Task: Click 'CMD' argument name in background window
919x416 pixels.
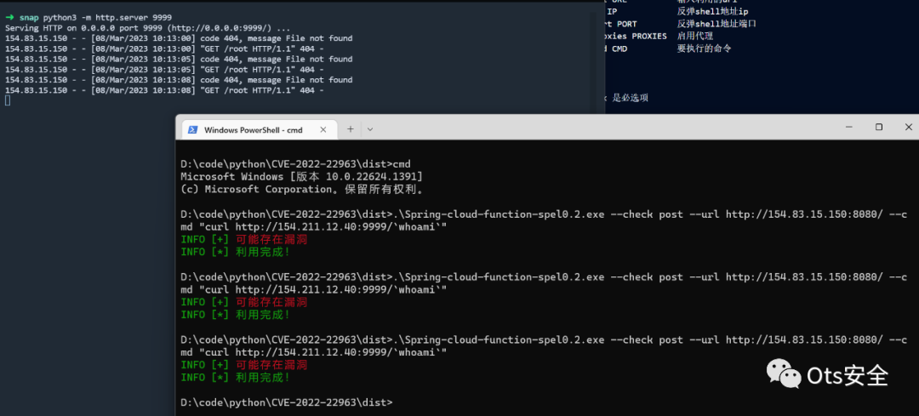Action: [619, 48]
